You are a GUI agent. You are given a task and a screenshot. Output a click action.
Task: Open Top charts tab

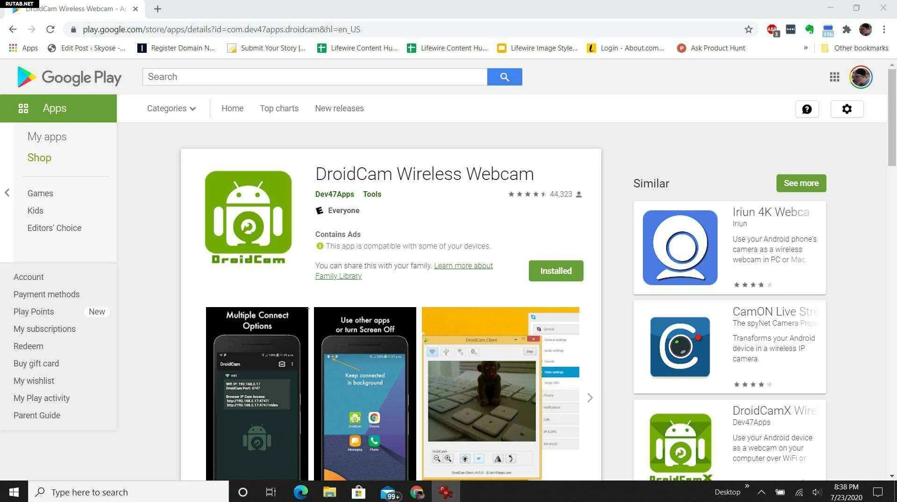click(x=279, y=108)
